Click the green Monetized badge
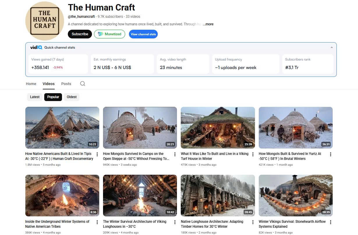The image size is (358, 235). pos(109,34)
